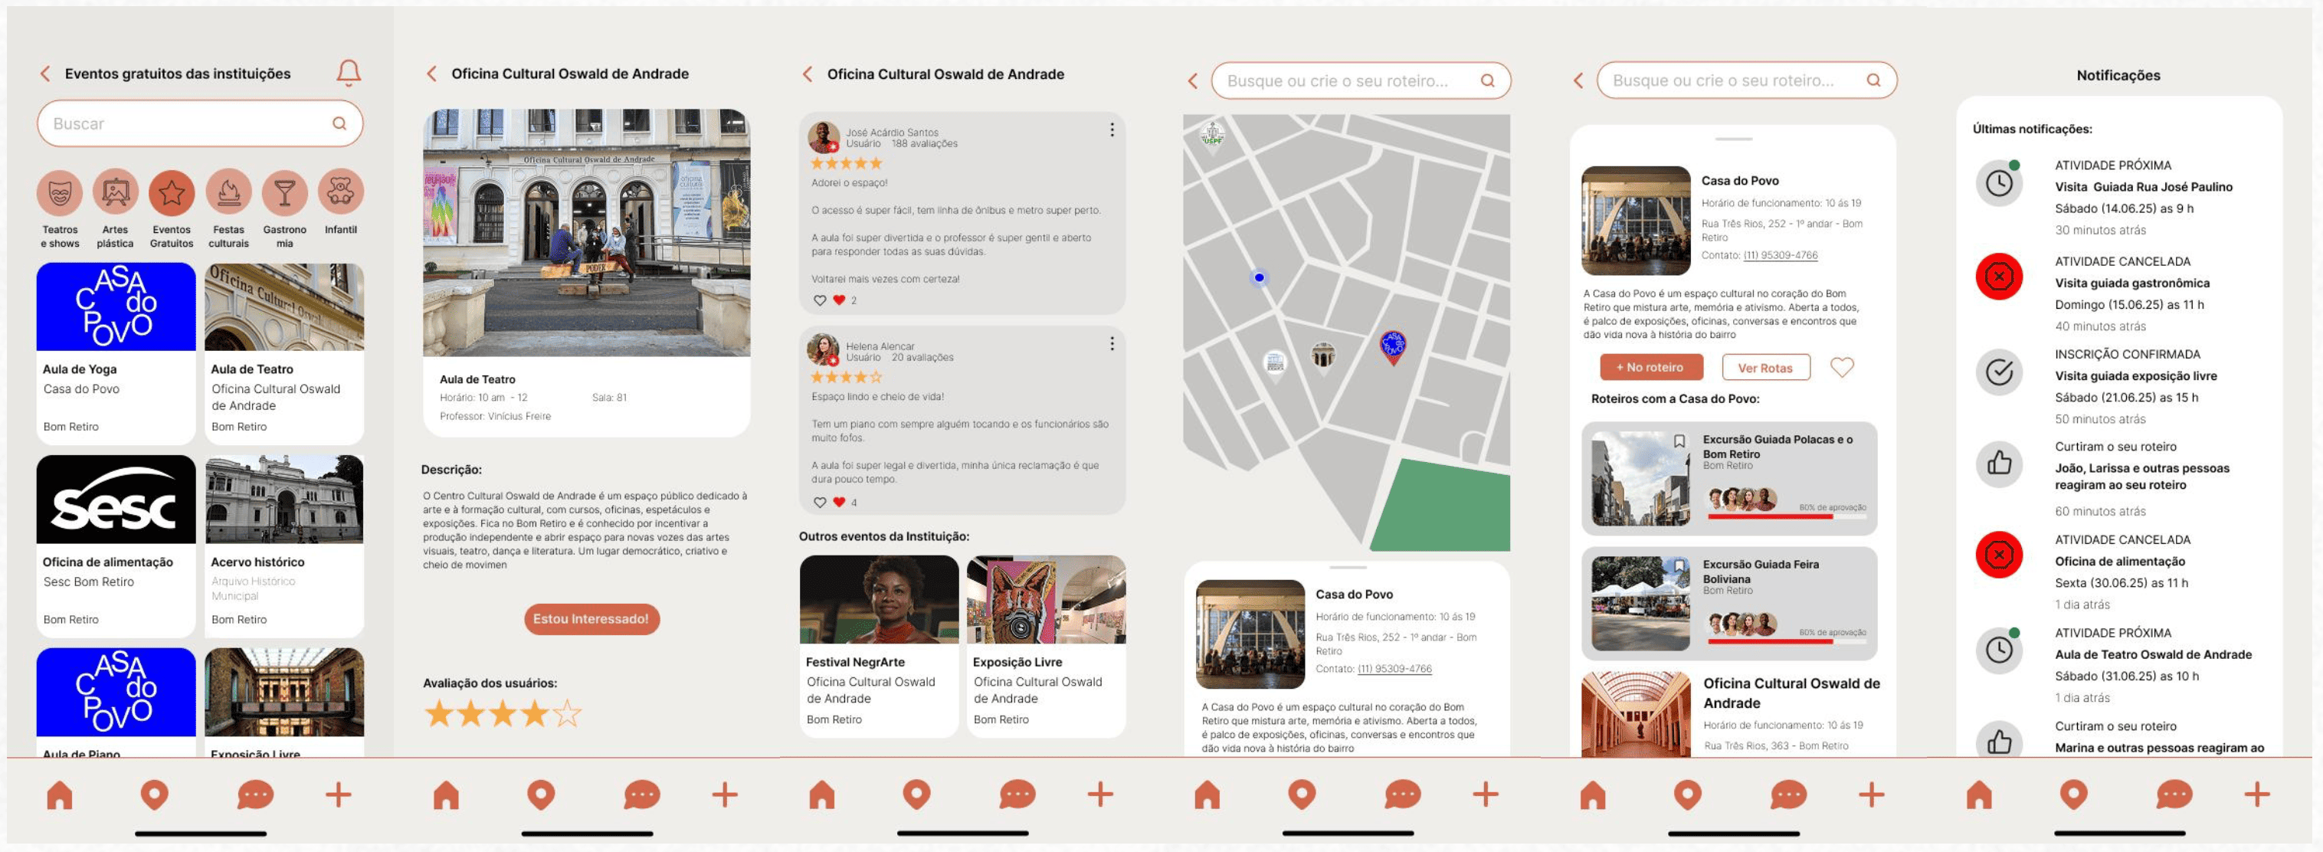Like José Acárdio Santos's review with the red heart

[x=839, y=300]
